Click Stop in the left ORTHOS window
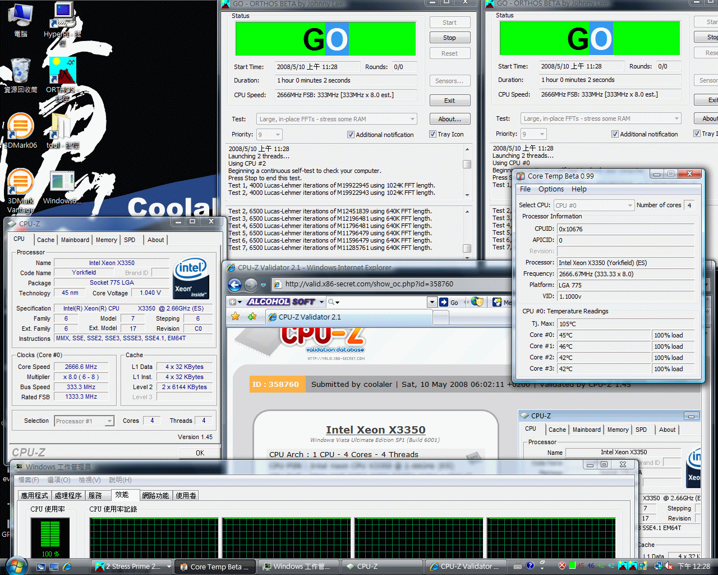Viewport: 718px width, 575px height. click(x=450, y=38)
